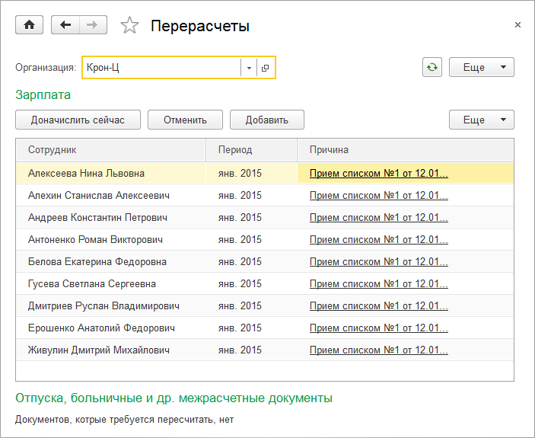535x438 pixels.
Task: Open the Причина link for Алехин Станислав Алексеевич
Action: (x=378, y=195)
